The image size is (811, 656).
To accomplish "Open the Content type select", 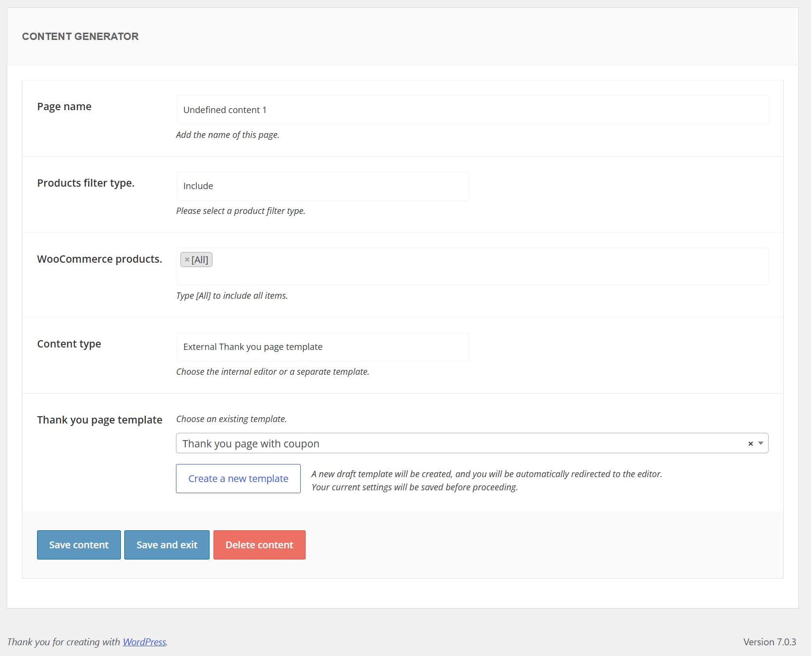I will (x=323, y=347).
